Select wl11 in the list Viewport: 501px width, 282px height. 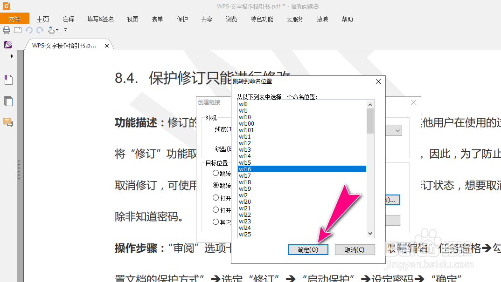[302, 137]
